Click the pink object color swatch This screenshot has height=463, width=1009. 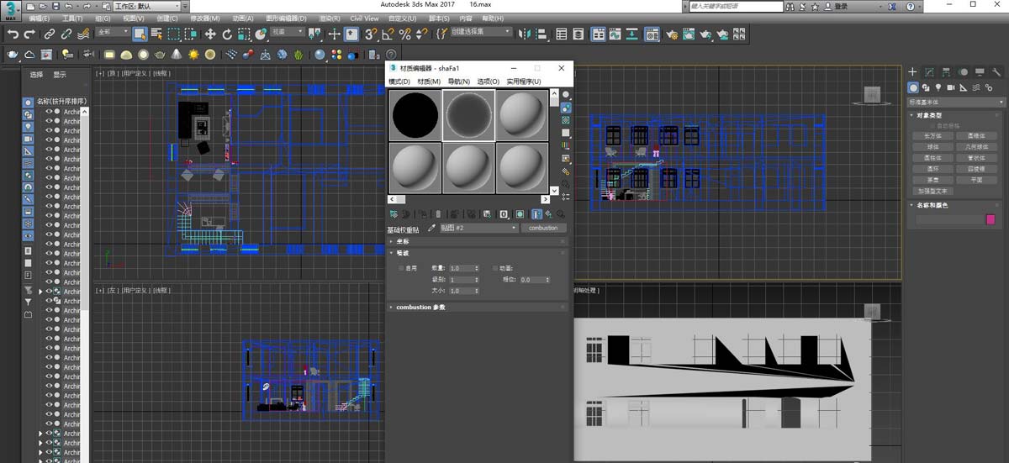[990, 219]
